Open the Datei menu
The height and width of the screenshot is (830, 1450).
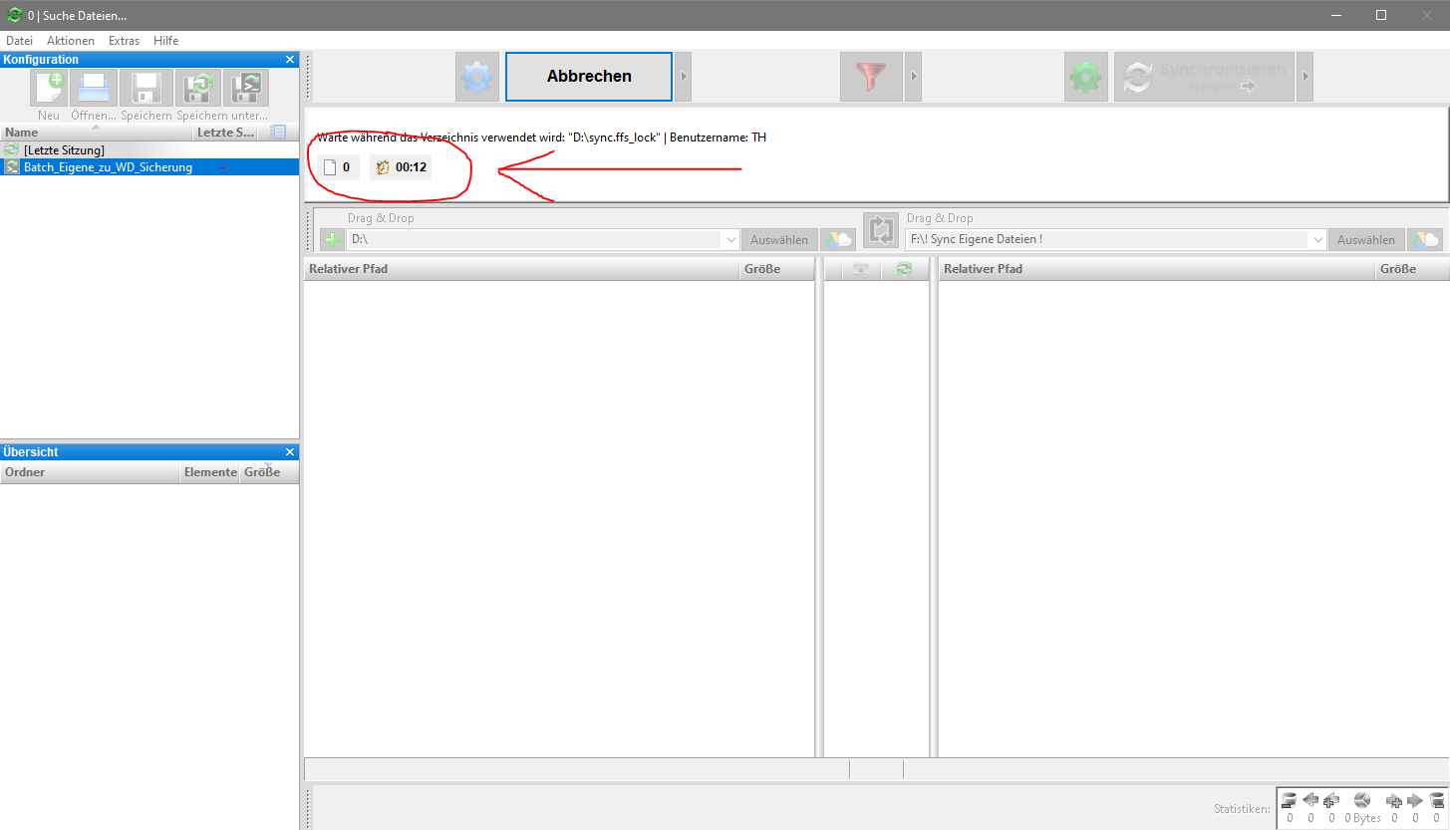[19, 41]
